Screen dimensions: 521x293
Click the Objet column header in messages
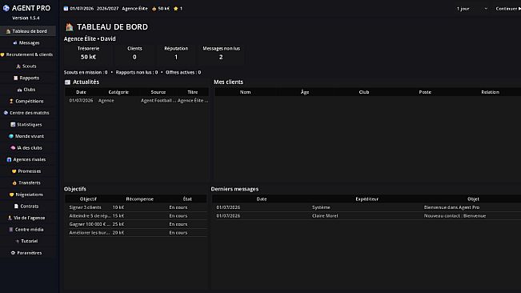point(473,199)
